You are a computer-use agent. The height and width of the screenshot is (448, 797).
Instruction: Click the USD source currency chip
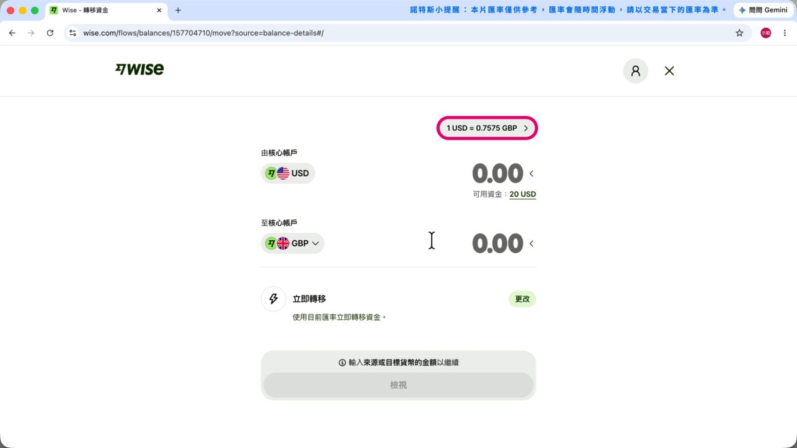pyautogui.click(x=288, y=173)
